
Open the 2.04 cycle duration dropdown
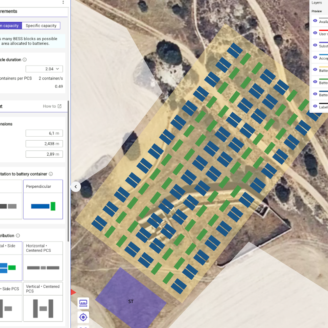pos(44,69)
